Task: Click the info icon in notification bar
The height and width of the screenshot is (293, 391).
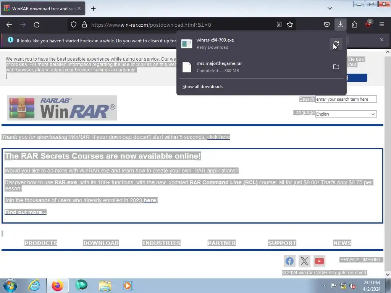Action: click(10, 40)
